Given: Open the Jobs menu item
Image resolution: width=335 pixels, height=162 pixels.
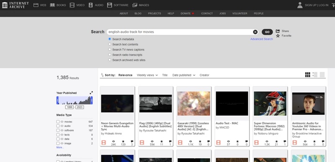Looking at the screenshot, I should 222,13.
